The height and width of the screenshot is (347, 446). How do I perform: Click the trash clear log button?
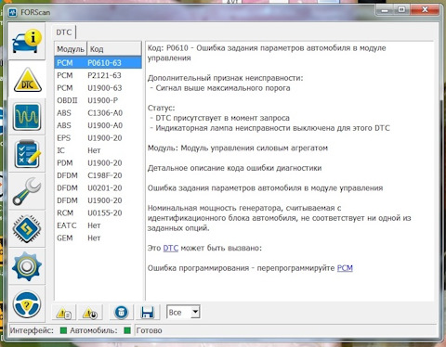121,313
